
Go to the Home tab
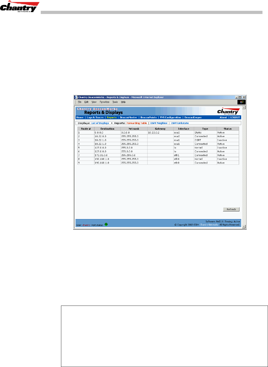80,118
